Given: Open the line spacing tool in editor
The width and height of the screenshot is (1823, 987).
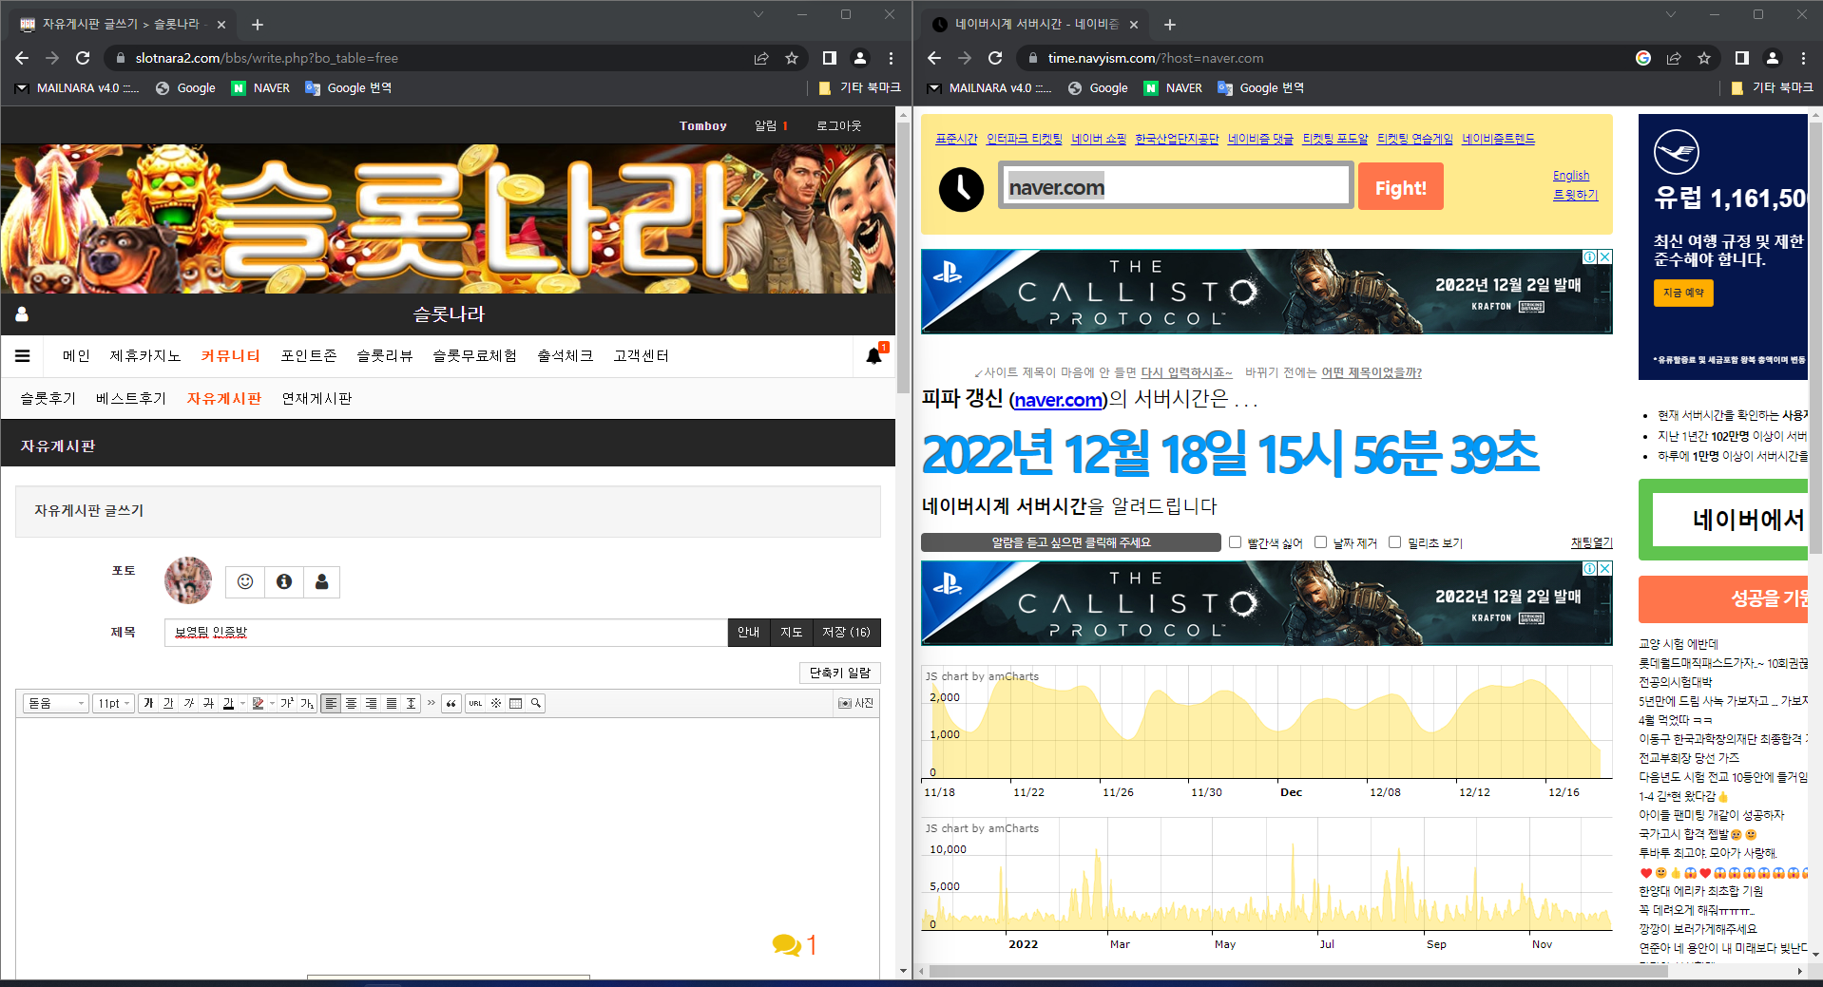Looking at the screenshot, I should coord(411,703).
